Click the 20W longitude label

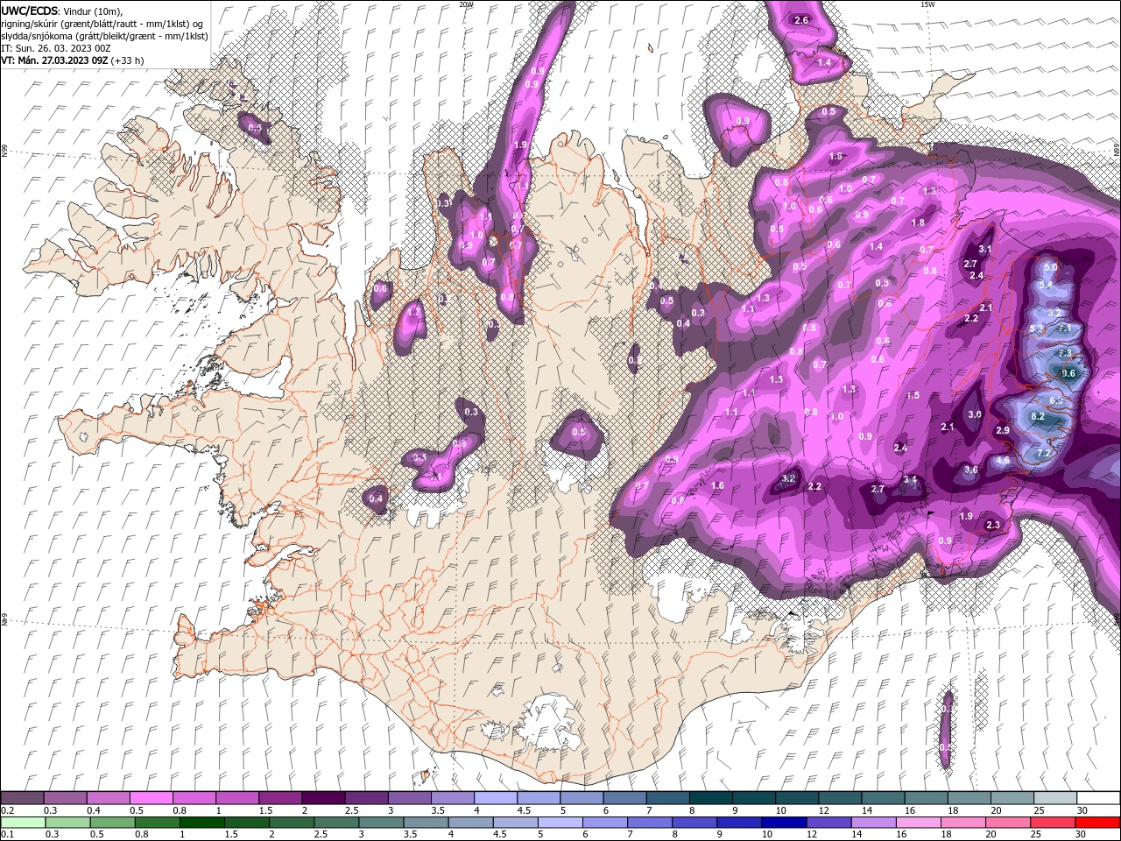tap(466, 4)
